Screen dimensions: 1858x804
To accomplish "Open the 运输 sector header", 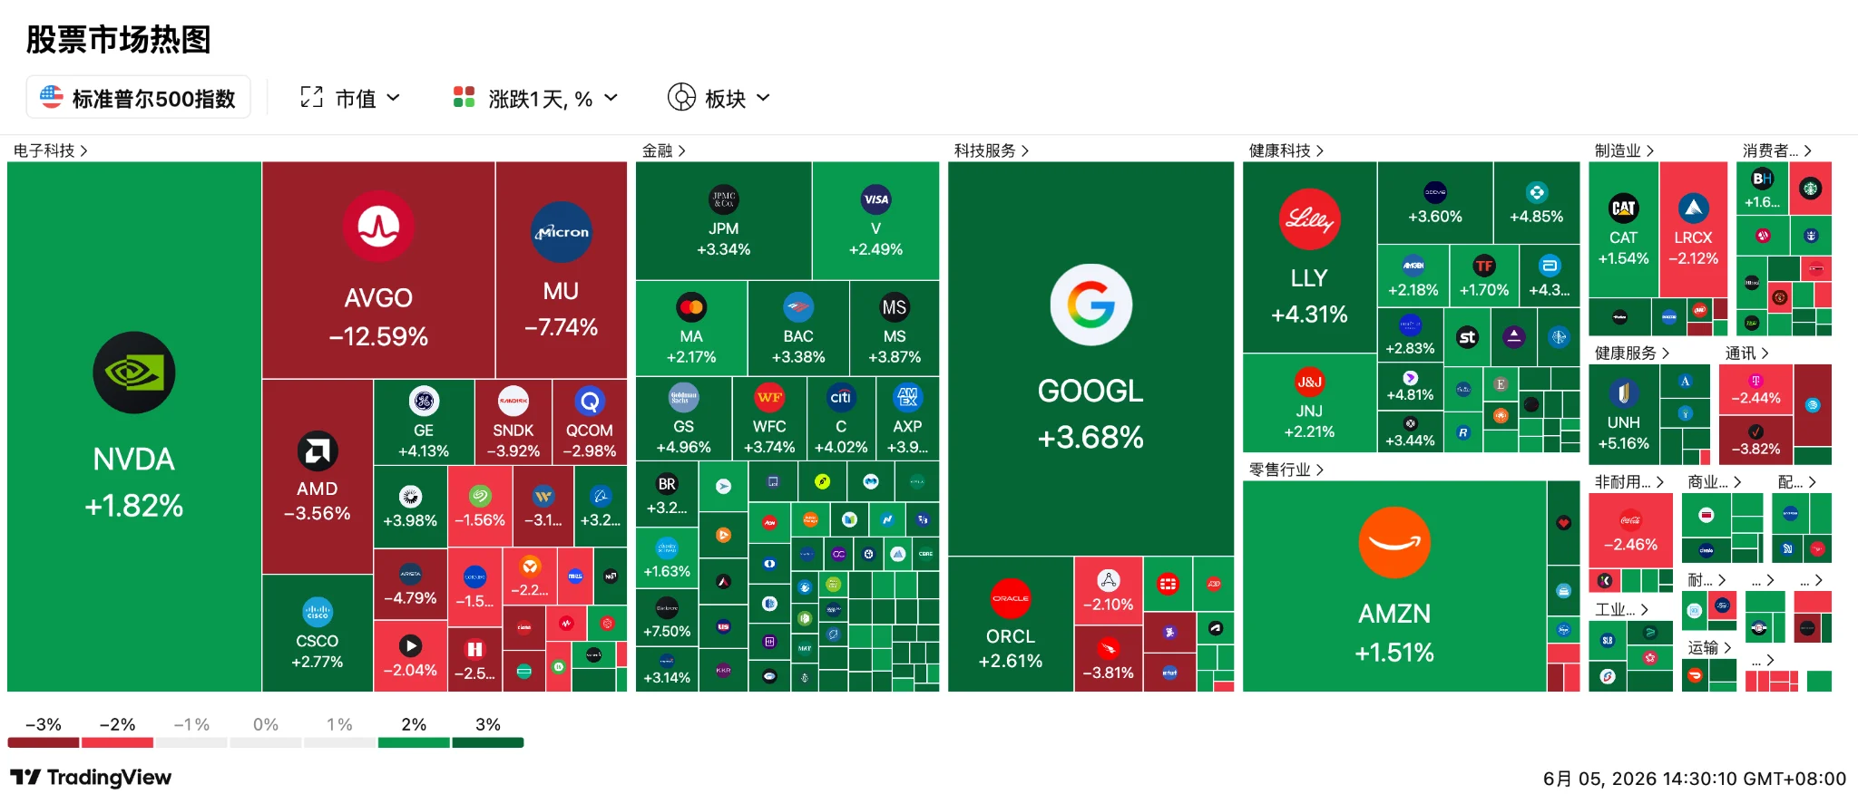I will point(1710,647).
